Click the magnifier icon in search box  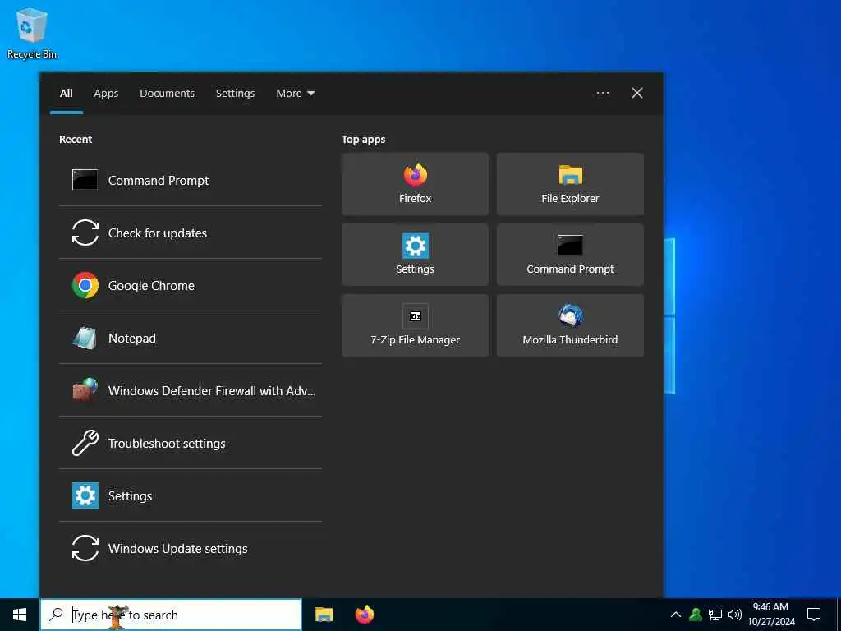pyautogui.click(x=56, y=615)
